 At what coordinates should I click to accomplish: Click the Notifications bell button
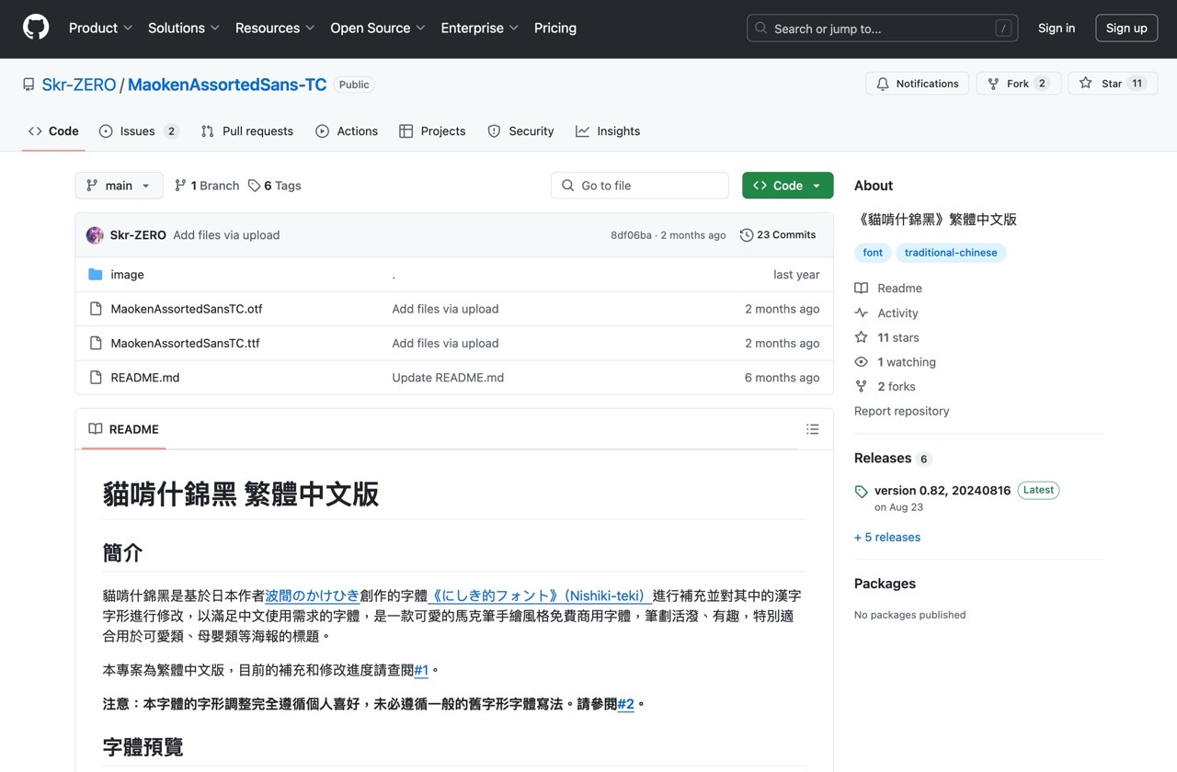(918, 84)
